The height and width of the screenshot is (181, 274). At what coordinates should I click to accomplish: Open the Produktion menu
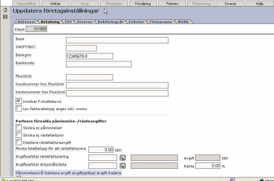pos(114,3)
